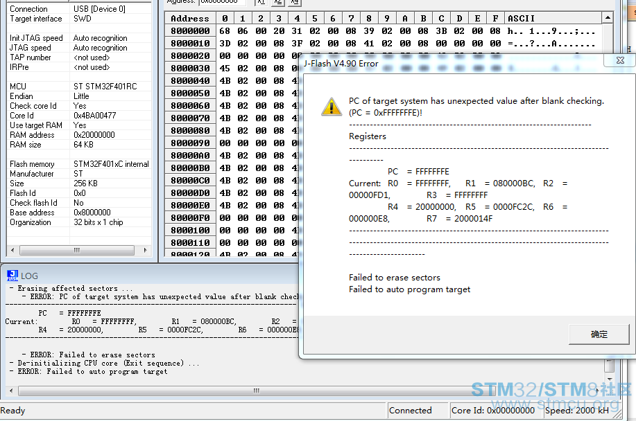Select the Manufacturer row label
This screenshot has width=636, height=421.
click(x=32, y=174)
